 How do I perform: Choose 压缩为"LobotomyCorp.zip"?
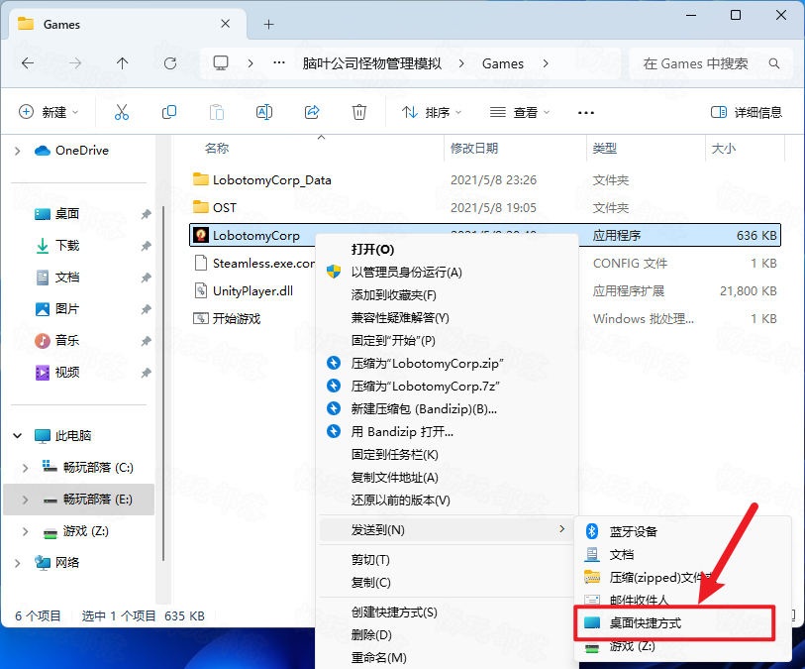447,364
